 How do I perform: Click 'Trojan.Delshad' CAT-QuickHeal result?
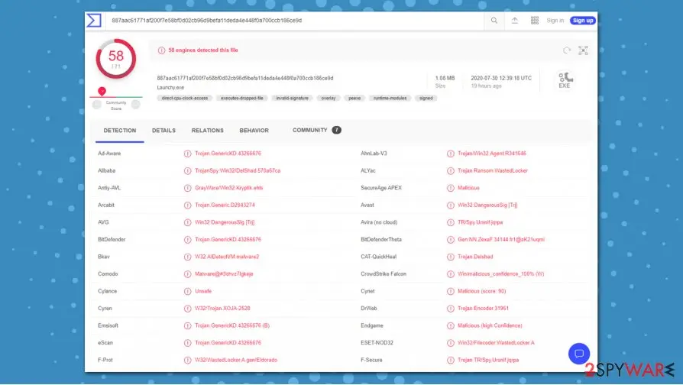pos(475,257)
